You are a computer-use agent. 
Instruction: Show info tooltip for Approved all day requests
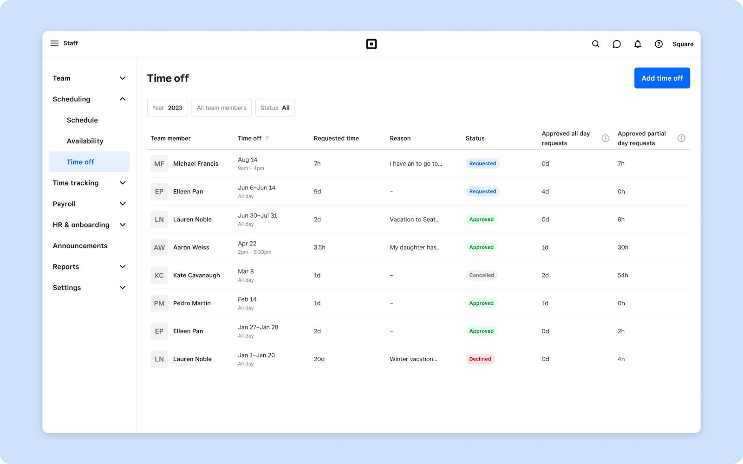605,138
